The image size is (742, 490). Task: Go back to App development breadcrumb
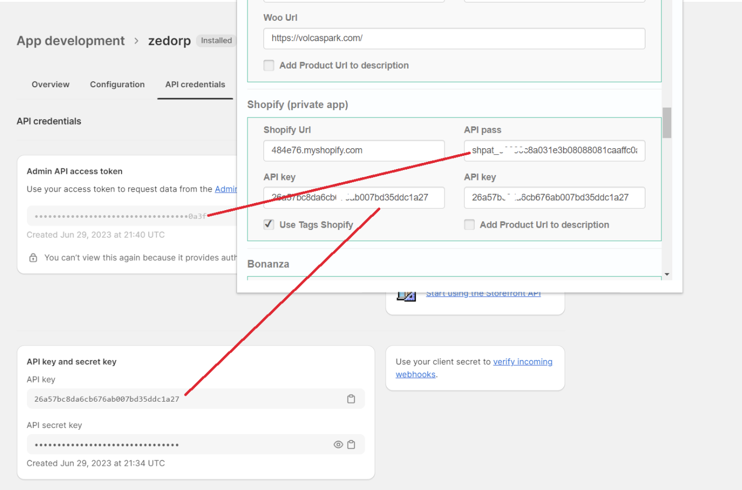coord(71,41)
